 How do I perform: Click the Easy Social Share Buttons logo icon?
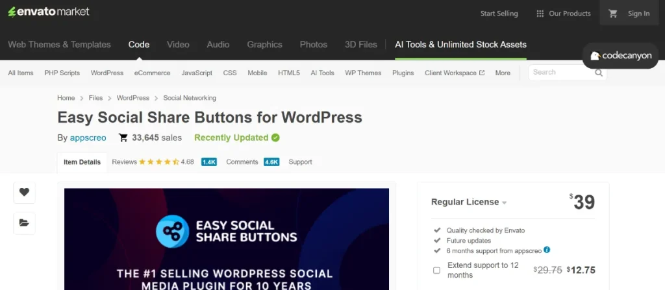[172, 231]
